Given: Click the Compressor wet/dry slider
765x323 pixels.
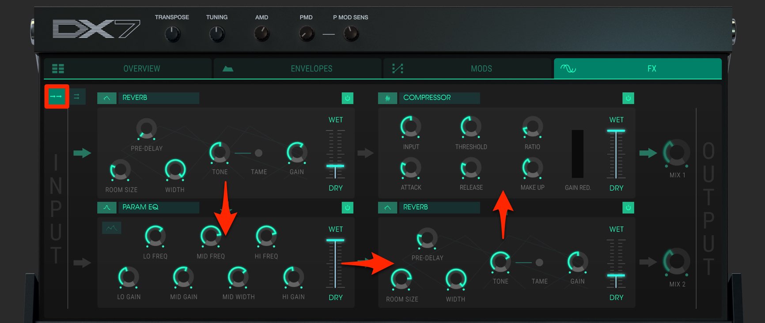Looking at the screenshot, I should (x=616, y=154).
